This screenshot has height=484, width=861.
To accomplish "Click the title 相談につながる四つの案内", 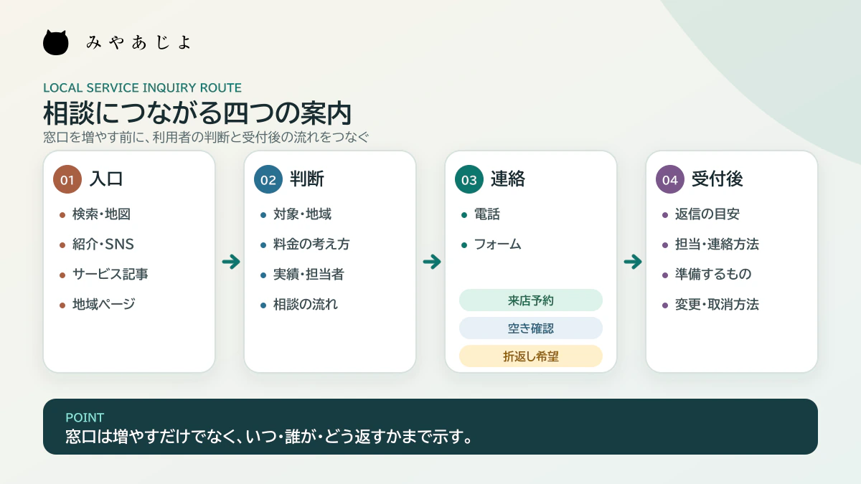I will coord(197,114).
